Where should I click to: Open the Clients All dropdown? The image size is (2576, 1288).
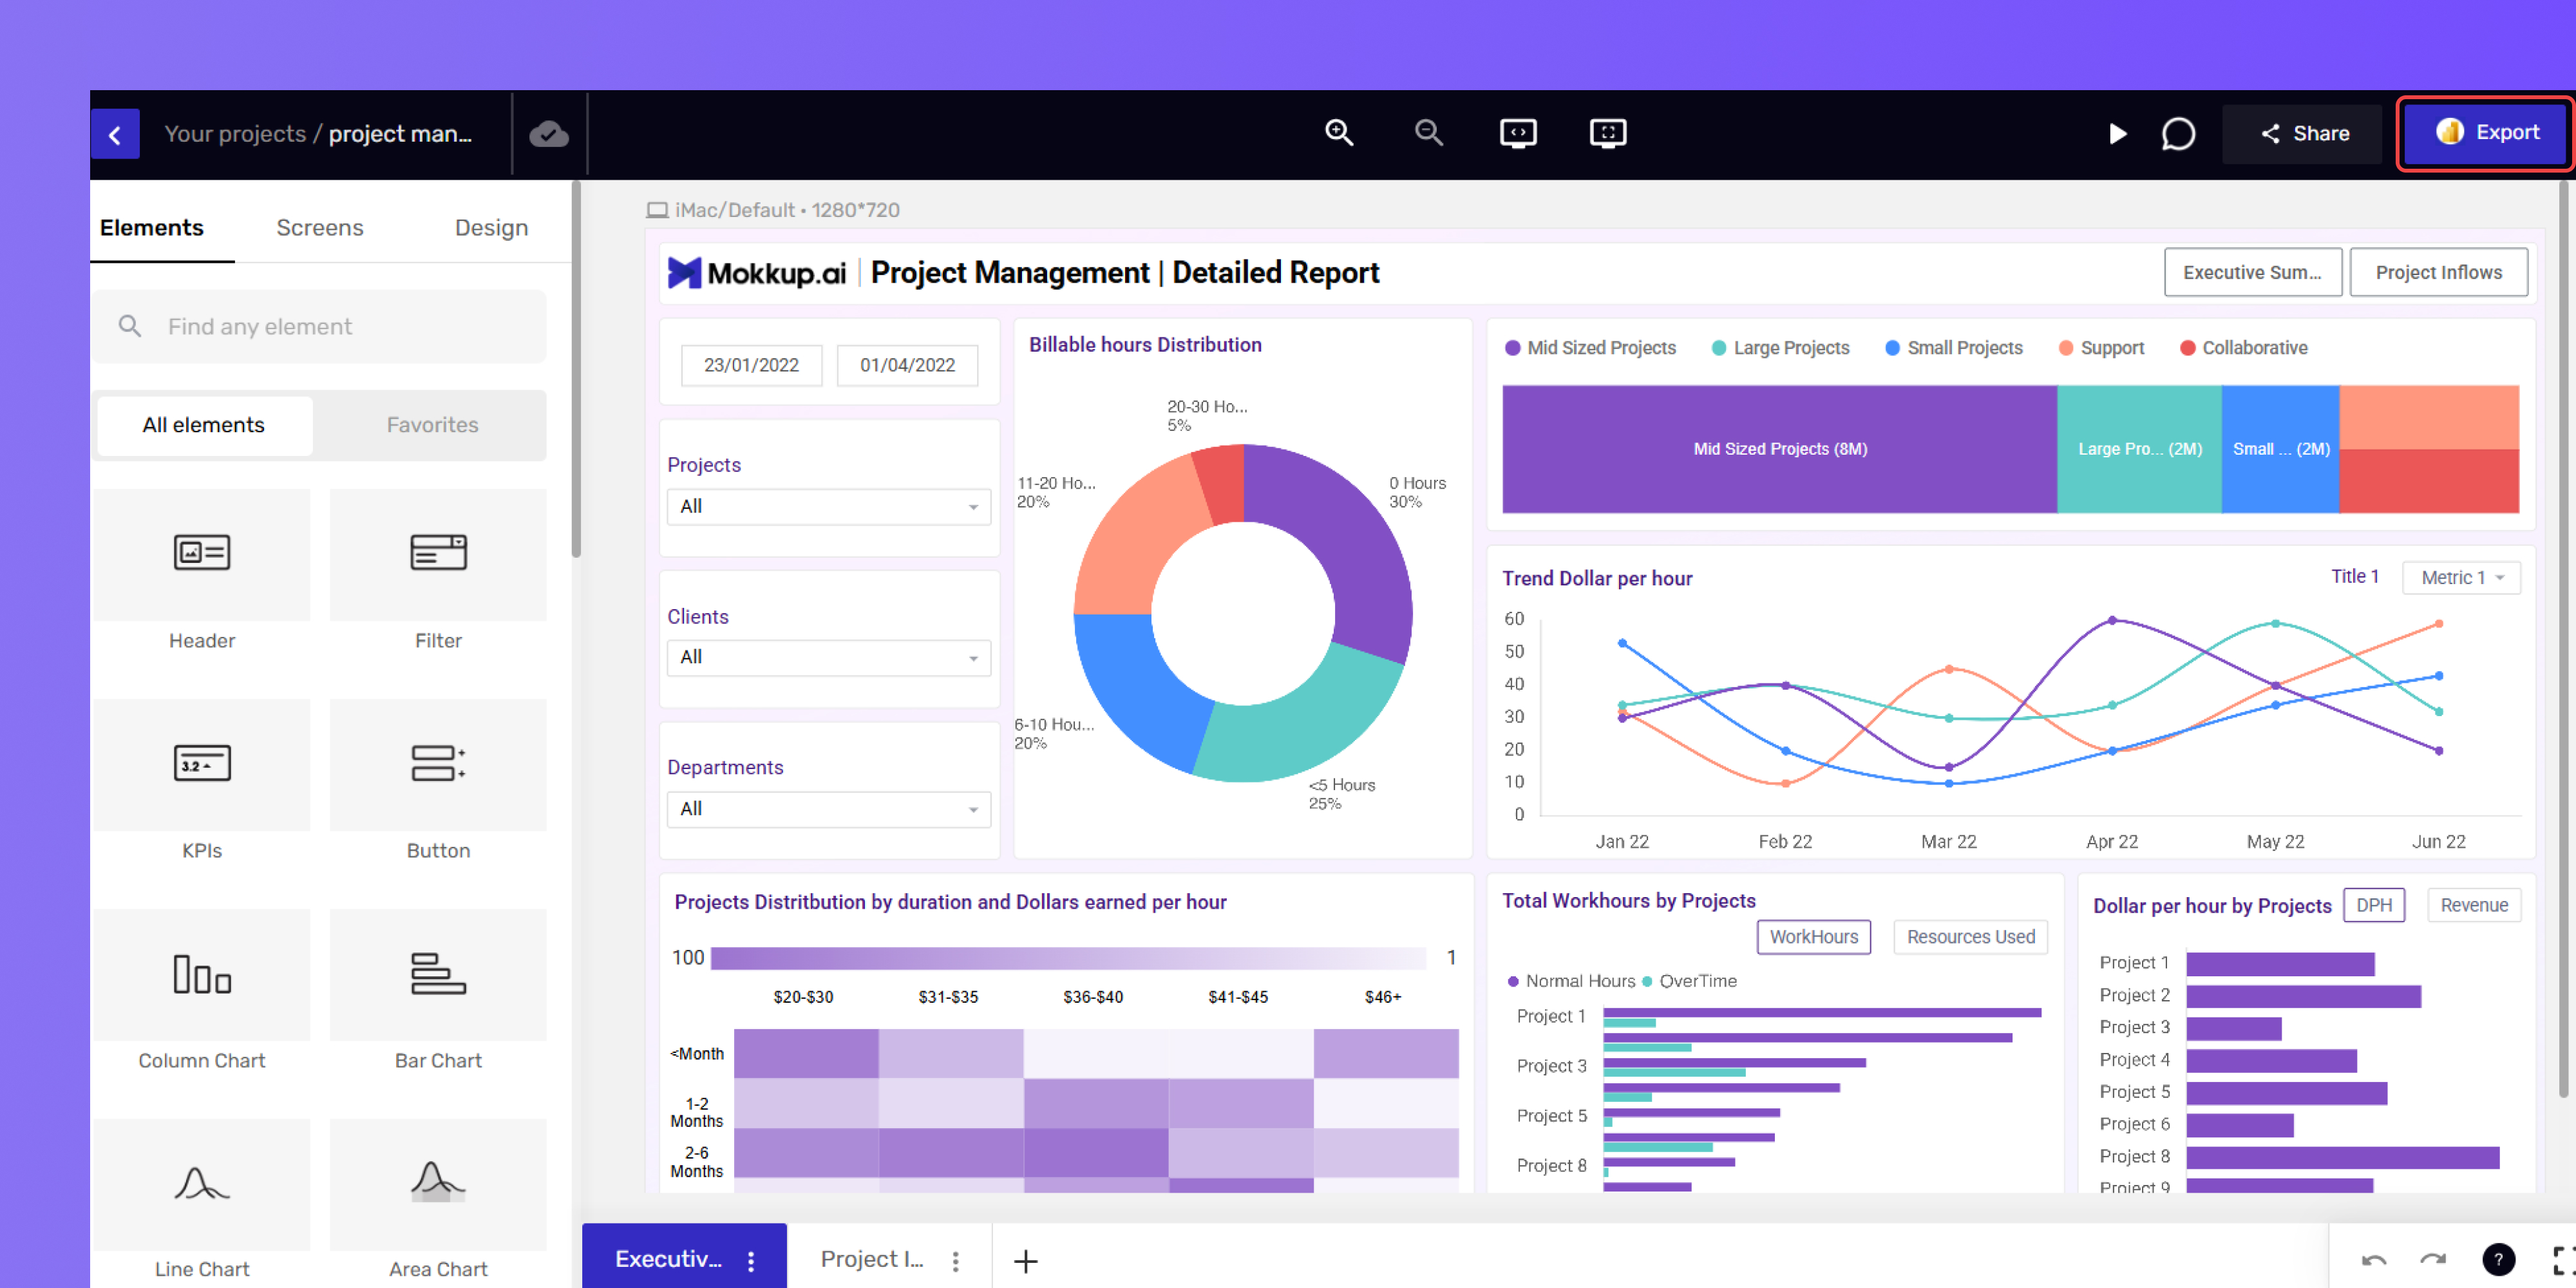pos(828,658)
